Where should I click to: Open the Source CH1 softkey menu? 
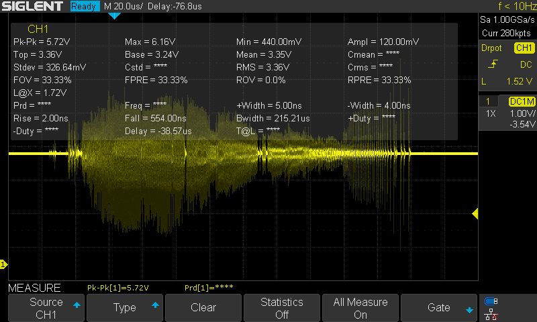[x=46, y=308]
